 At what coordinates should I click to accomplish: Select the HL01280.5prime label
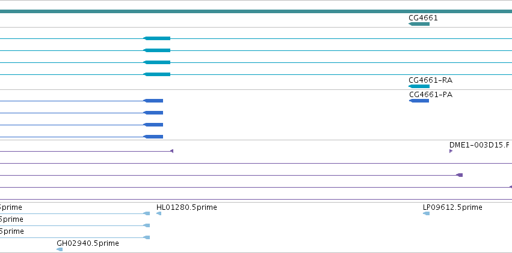(x=187, y=207)
